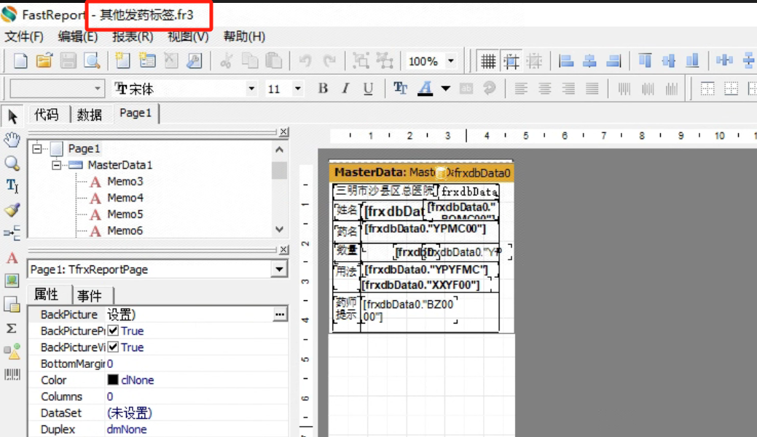This screenshot has height=437, width=757.
Task: Justify text
Action: tap(592, 89)
